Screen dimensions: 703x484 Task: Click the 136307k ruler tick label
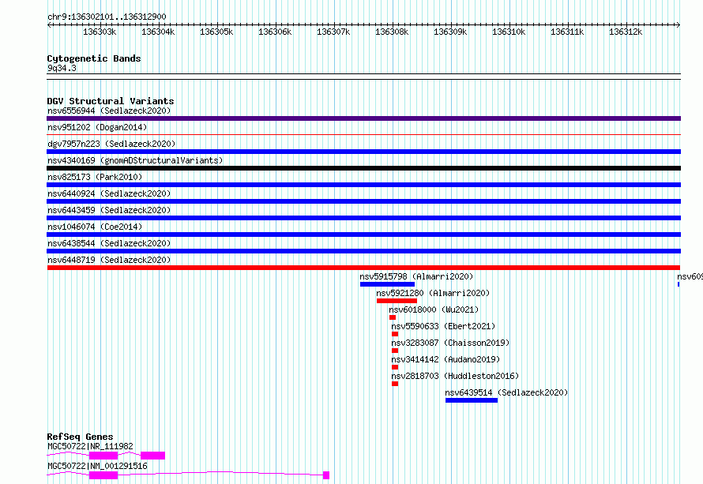coord(333,32)
